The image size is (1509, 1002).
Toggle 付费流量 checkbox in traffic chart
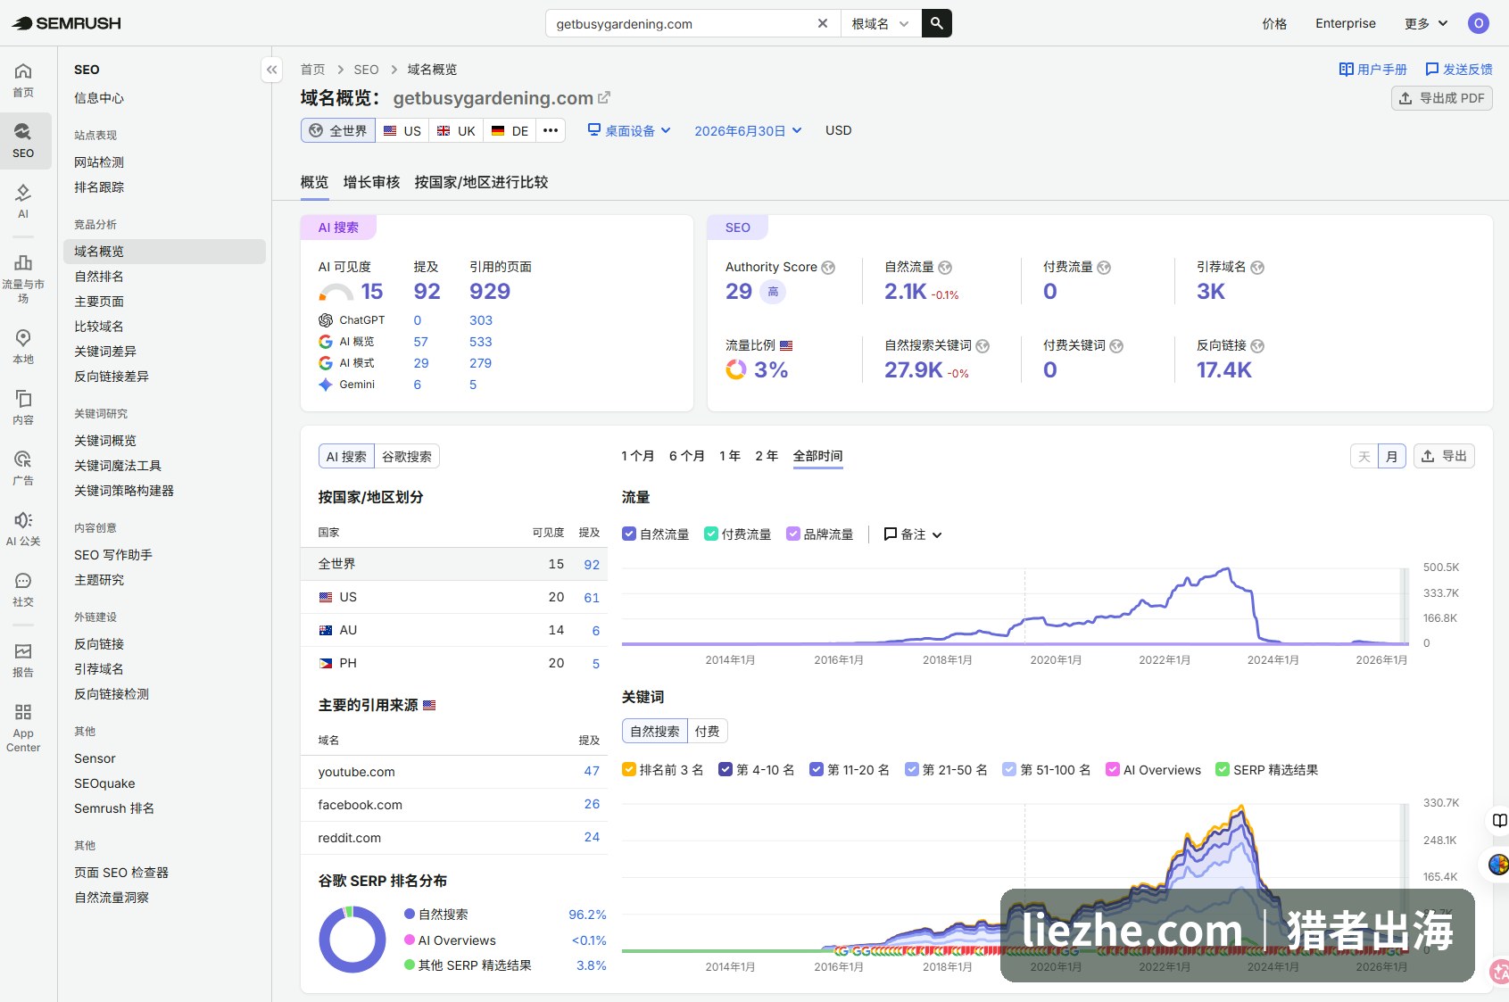coord(711,534)
